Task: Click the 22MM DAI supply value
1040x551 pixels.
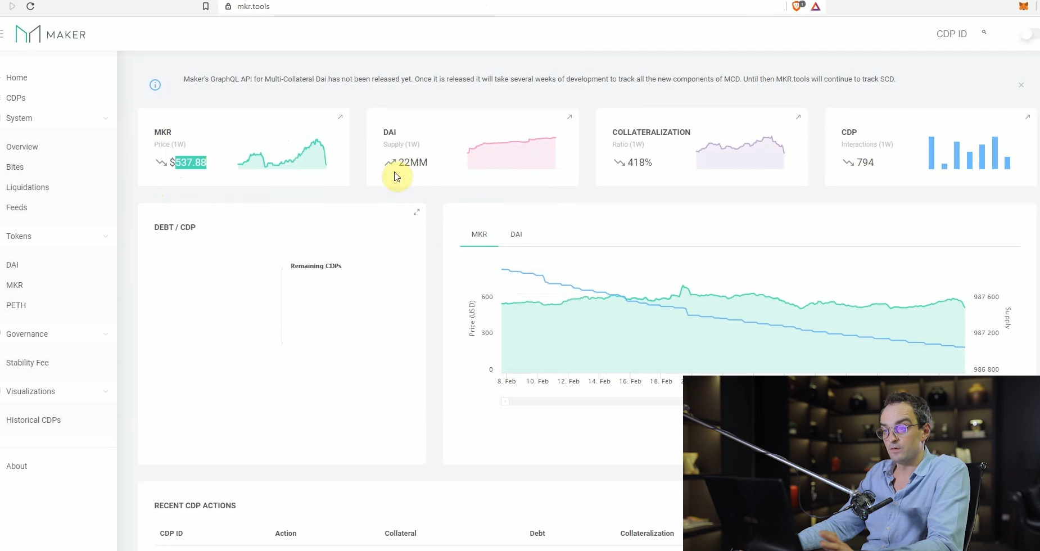Action: [413, 162]
